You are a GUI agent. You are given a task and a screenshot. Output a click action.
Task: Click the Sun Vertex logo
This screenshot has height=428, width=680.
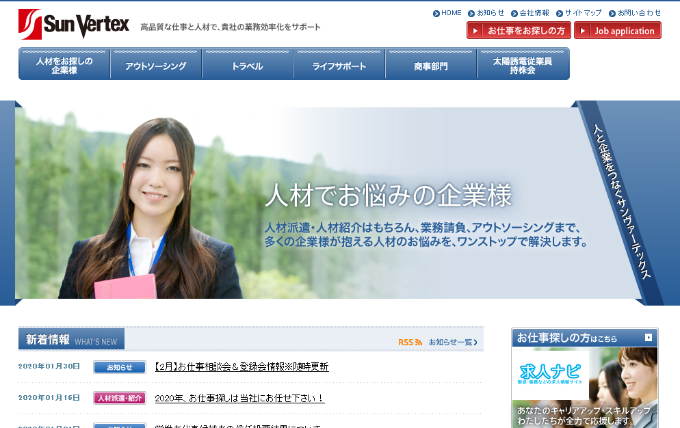coord(74,25)
